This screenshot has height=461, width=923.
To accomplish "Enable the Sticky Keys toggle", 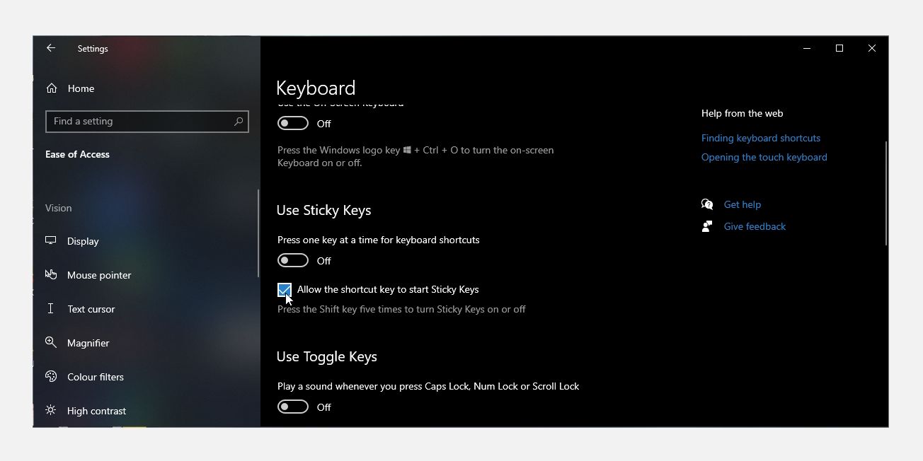I will tap(292, 260).
